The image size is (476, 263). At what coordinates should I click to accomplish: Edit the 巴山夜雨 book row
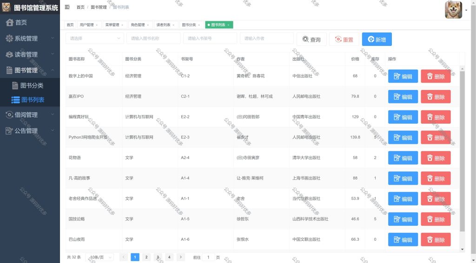pos(403,240)
